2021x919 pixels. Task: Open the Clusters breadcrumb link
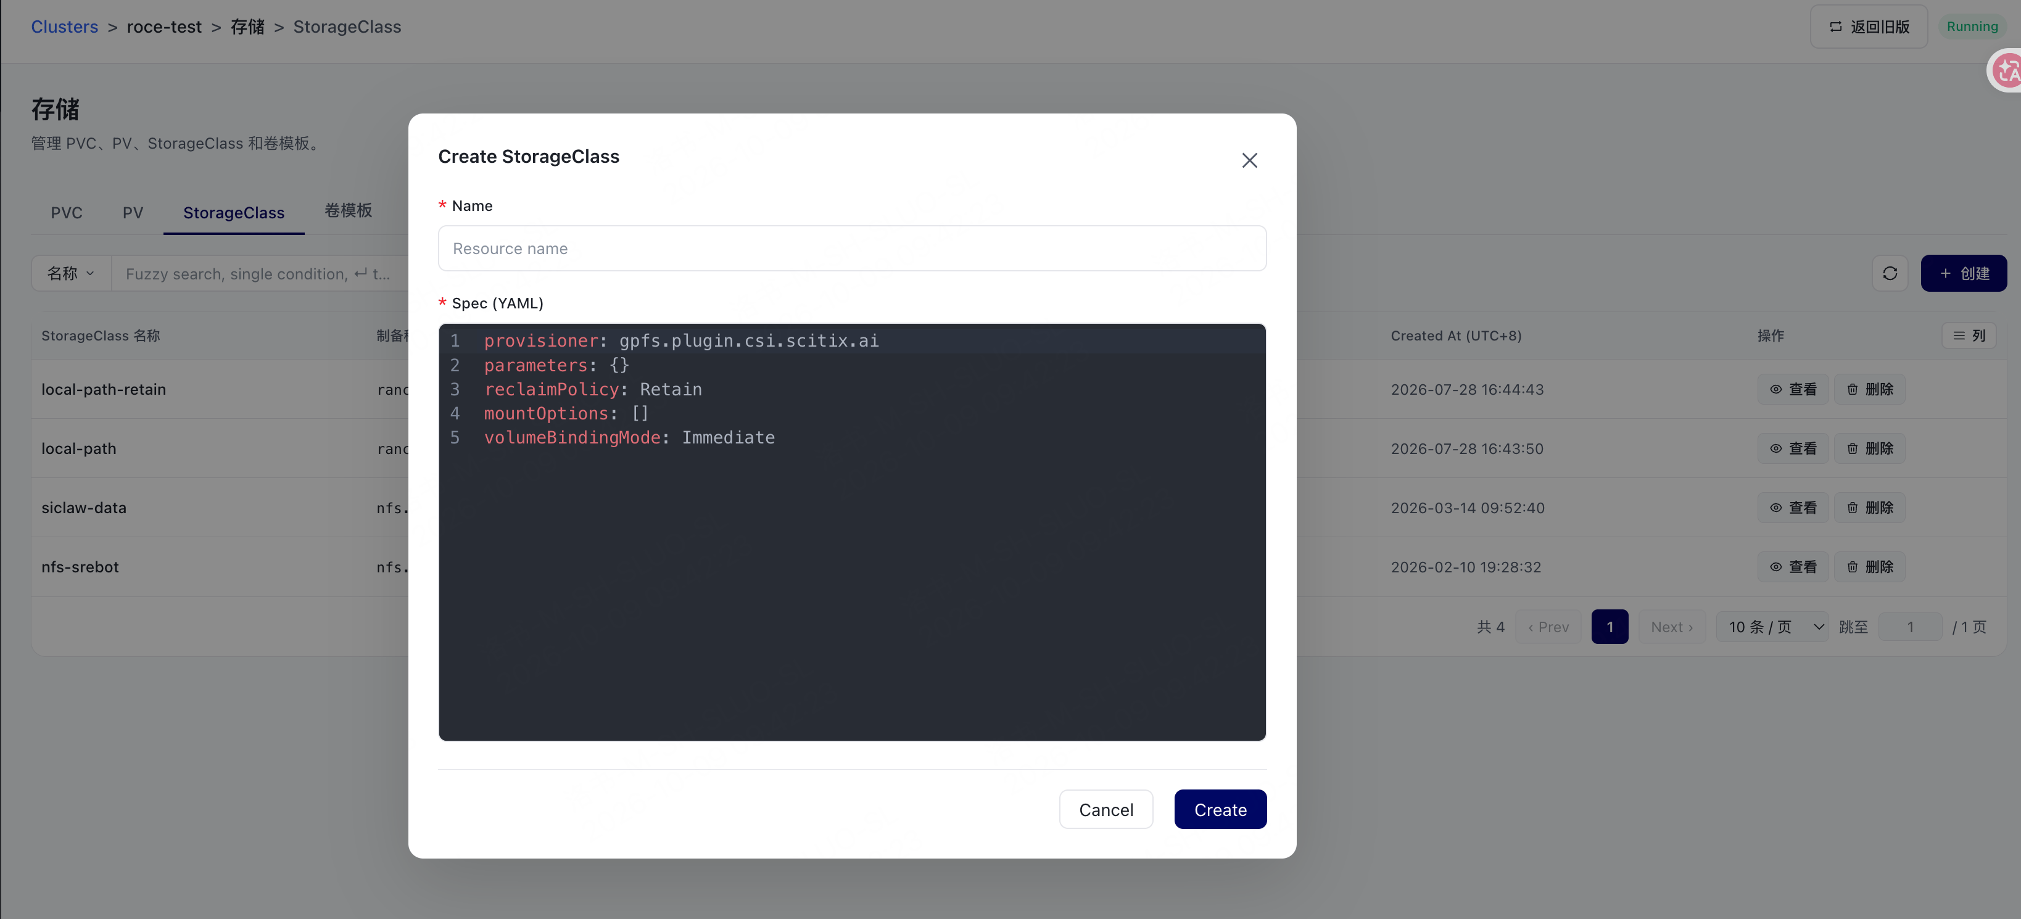pos(64,27)
